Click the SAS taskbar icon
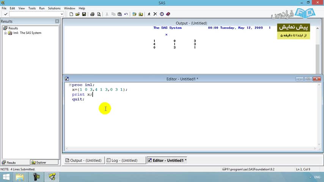The width and height of the screenshot is (324, 182). [52, 177]
